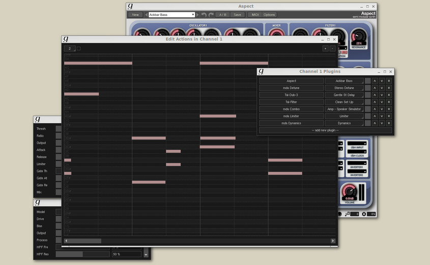The height and width of the screenshot is (265, 430).
Task: Open INVERTER2 source dropdown
Action: pos(357,171)
